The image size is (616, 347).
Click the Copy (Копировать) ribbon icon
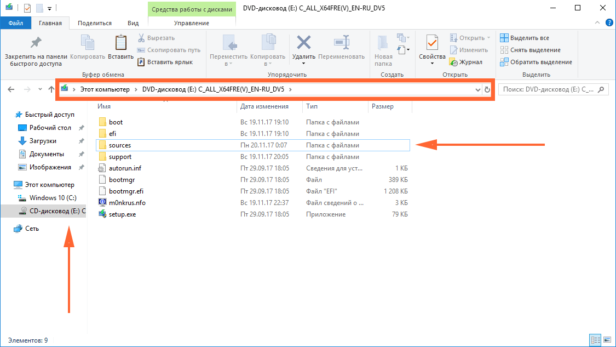87,43
